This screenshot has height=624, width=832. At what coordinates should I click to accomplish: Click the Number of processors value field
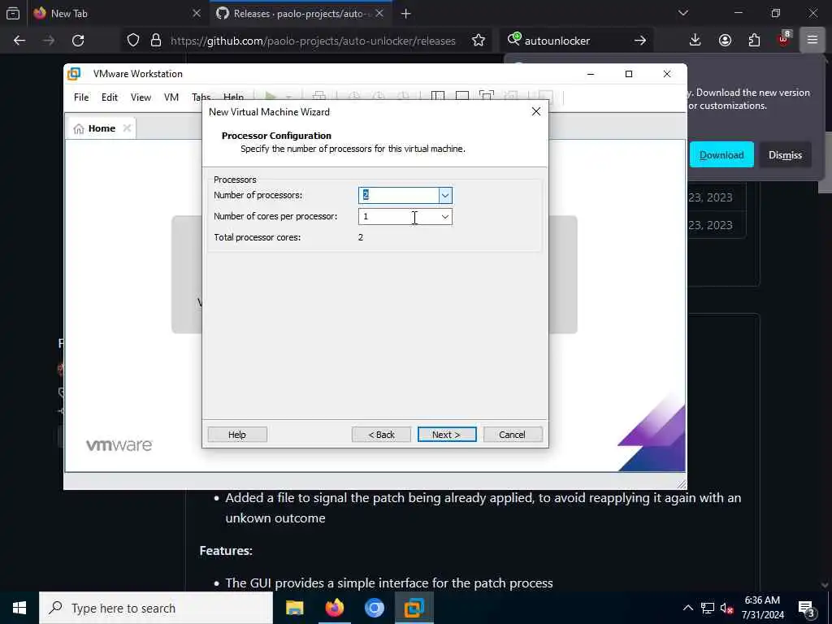tap(398, 195)
